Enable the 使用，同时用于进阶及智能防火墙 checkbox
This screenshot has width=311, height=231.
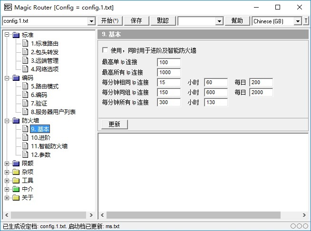pyautogui.click(x=105, y=50)
